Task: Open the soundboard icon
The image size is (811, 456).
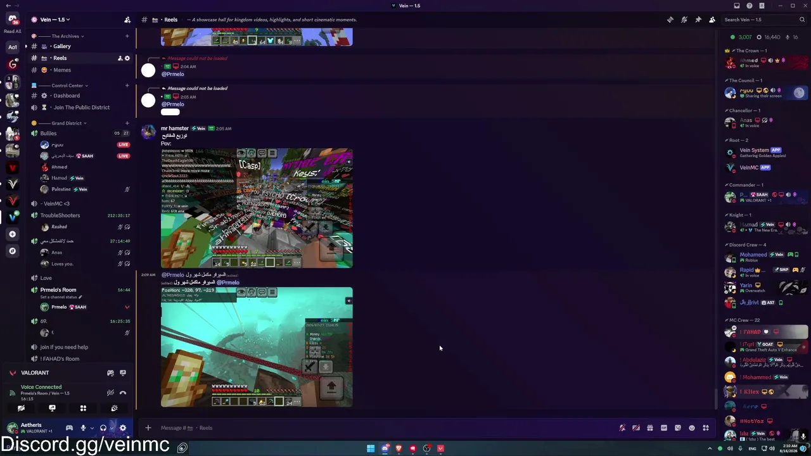Action: pyautogui.click(x=114, y=408)
